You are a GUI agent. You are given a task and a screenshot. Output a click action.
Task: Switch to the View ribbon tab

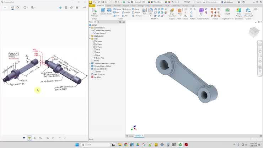[148, 6]
